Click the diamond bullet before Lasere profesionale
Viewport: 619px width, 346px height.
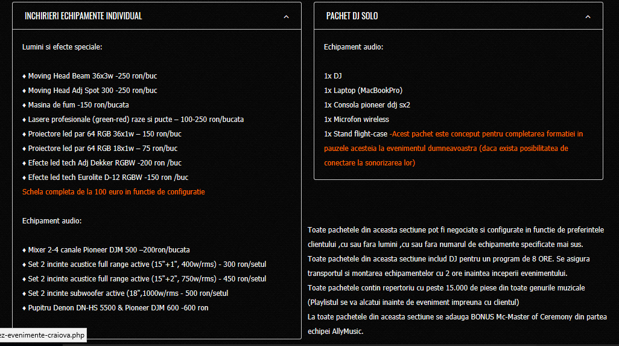coord(24,120)
